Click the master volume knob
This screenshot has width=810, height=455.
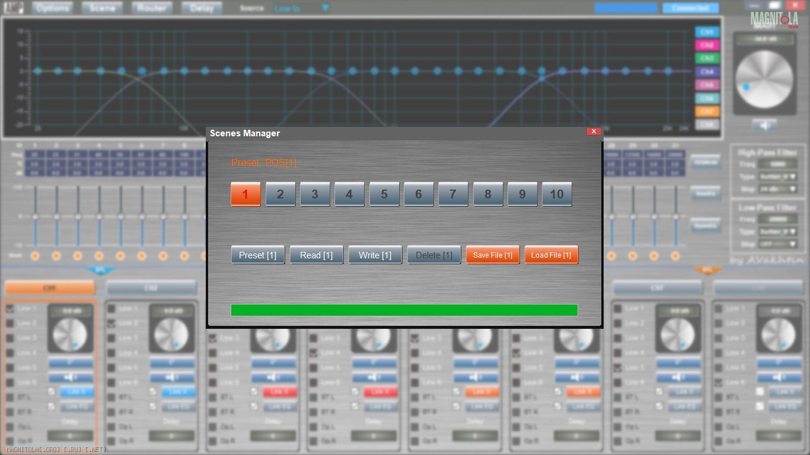[764, 79]
